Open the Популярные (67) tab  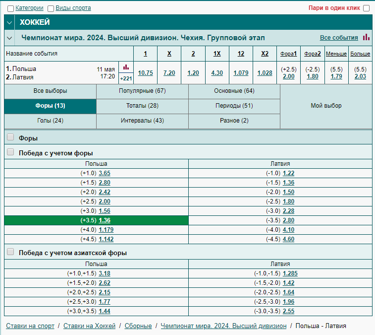point(142,91)
